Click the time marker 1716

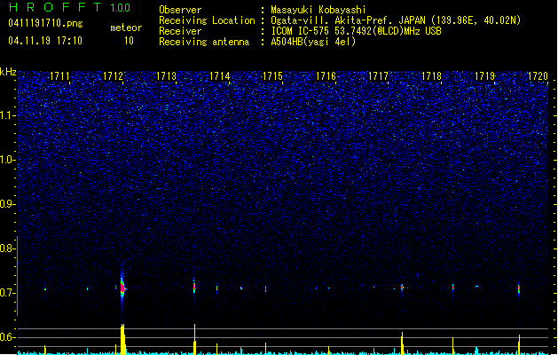326,75
